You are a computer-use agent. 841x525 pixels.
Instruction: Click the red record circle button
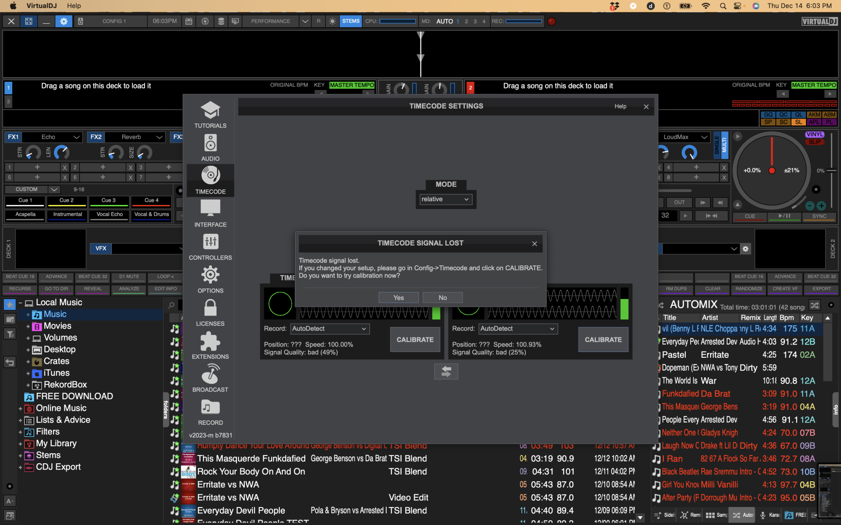pos(551,21)
